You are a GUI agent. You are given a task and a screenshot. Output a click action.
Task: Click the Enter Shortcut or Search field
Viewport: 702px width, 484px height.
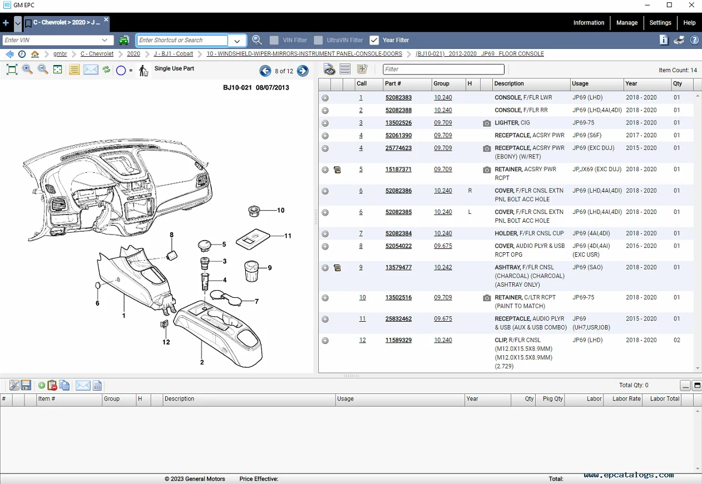click(182, 40)
